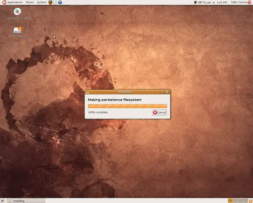
Task: Open the blue help question-mark icon
Action: coord(60,2)
